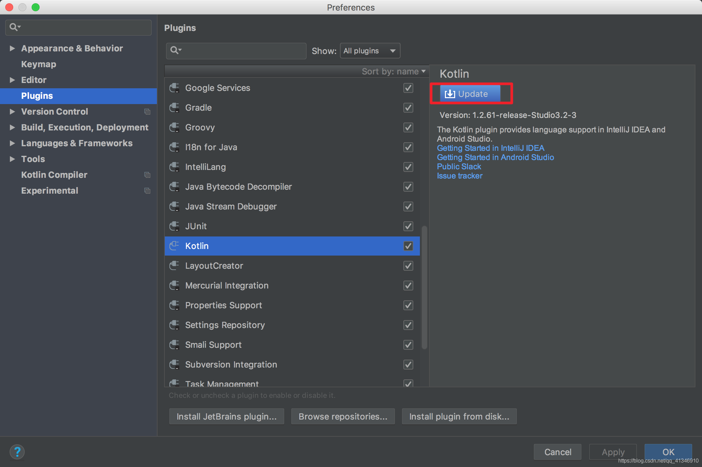Click the I18n for Java plugin icon

(174, 147)
